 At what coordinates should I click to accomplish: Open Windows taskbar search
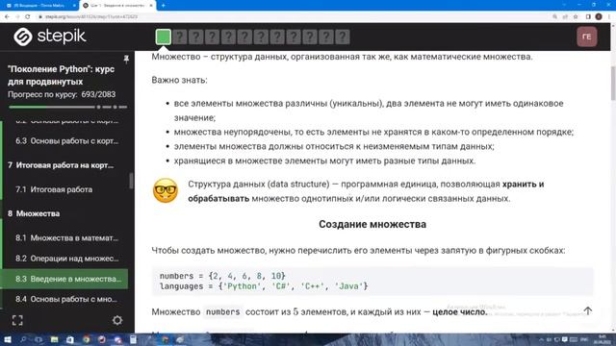tap(23, 339)
